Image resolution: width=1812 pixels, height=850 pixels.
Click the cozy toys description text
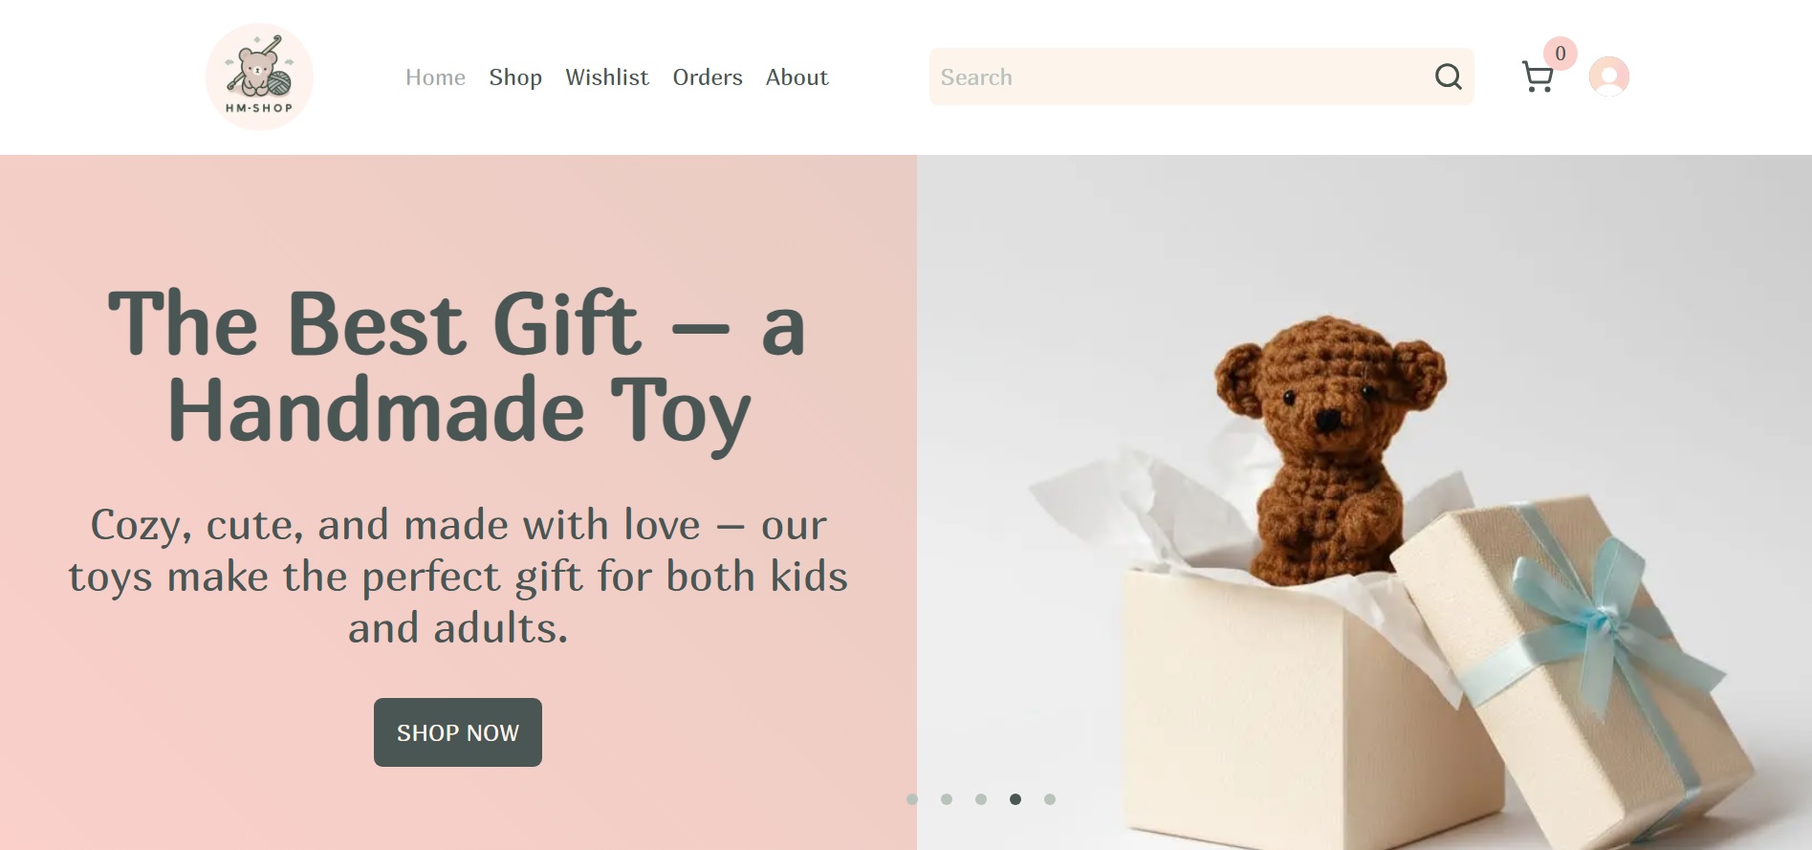(458, 577)
